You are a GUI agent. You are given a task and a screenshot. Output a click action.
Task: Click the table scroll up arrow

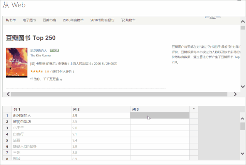coord(243,119)
